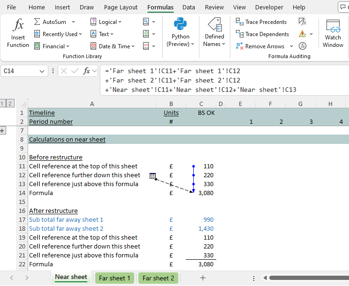
Task: Add a new sheet with plus button
Action: tap(203, 278)
